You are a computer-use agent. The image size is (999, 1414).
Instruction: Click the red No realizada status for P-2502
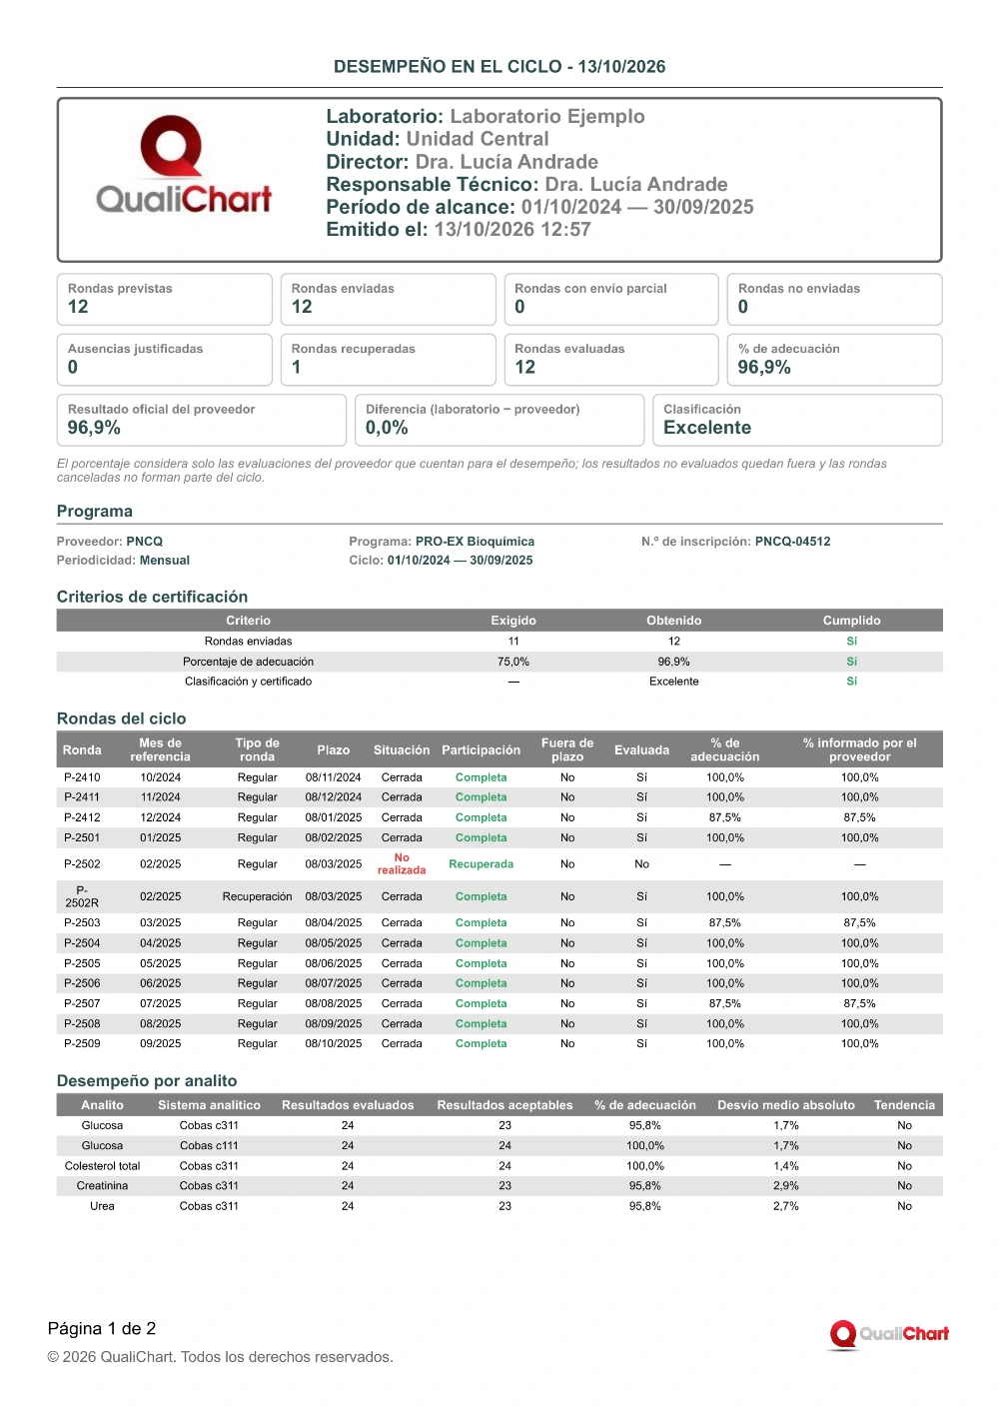(x=402, y=864)
